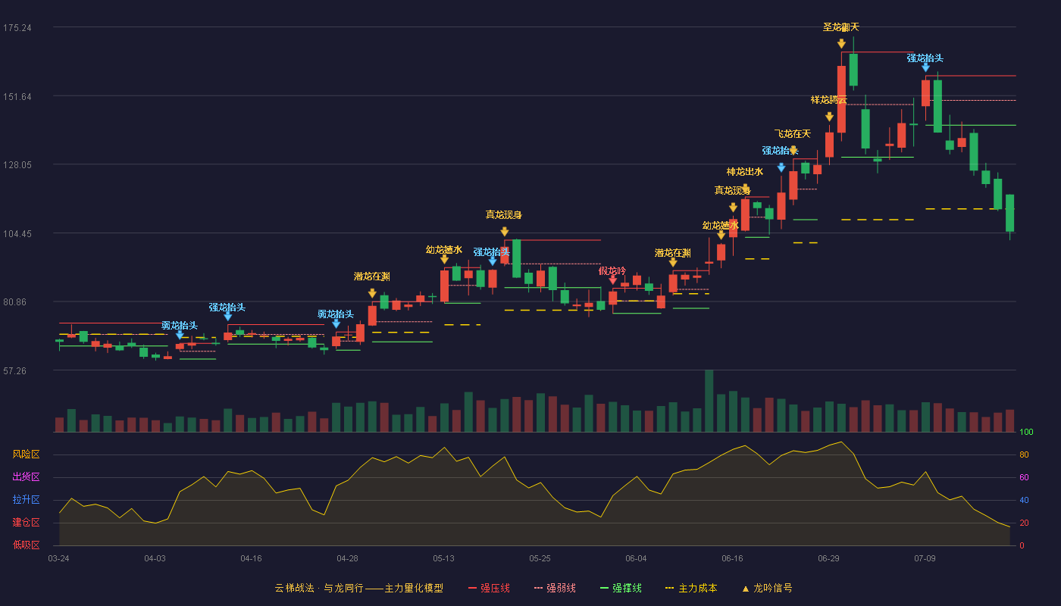Toggle the 龙吟信号 legend entry
1061x606 pixels.
pyautogui.click(x=767, y=588)
